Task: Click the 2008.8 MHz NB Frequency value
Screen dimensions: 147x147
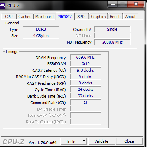Action: pos(112,42)
